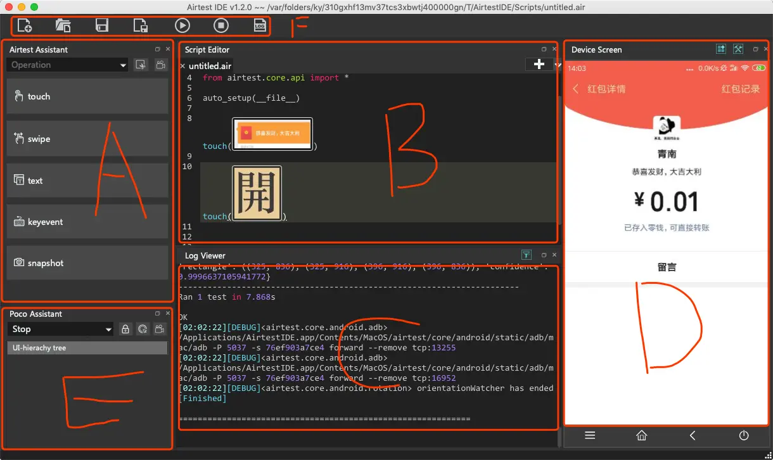The image size is (773, 460).
Task: Run the script with play button
Action: 182,25
